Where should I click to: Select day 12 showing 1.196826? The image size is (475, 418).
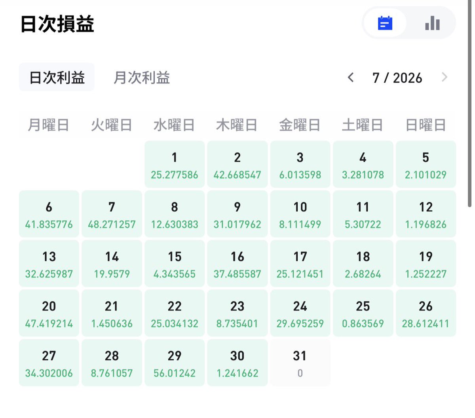point(426,214)
